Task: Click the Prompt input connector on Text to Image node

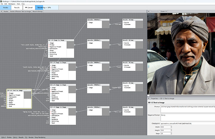Action: click(8, 93)
